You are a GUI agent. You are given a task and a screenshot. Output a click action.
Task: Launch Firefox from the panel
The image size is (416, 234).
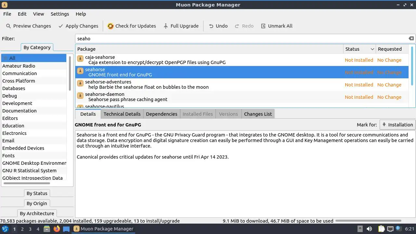tap(57, 229)
